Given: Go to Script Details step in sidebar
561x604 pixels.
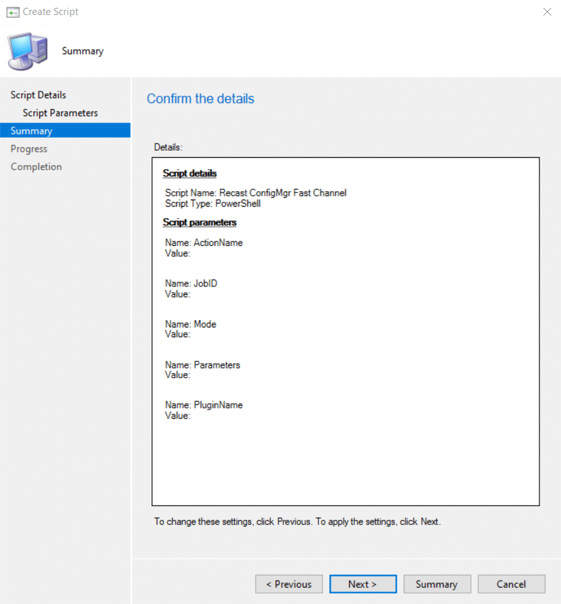Looking at the screenshot, I should click(38, 95).
